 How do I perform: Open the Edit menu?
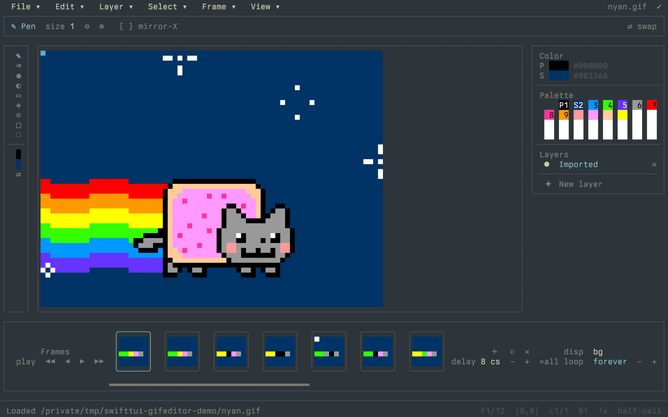(70, 7)
